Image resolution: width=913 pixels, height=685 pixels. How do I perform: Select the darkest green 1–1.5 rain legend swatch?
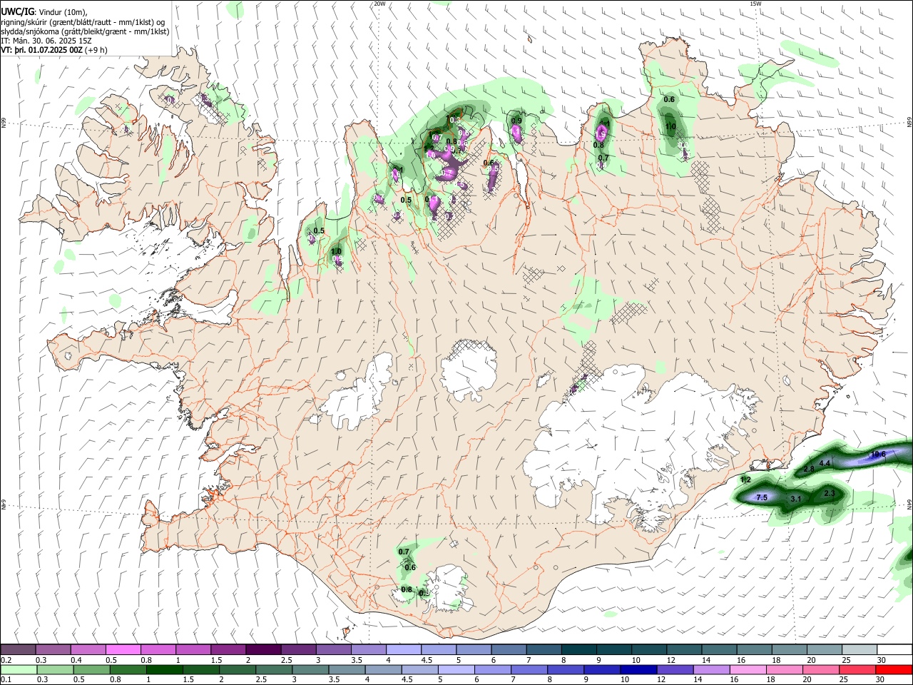[x=164, y=669]
